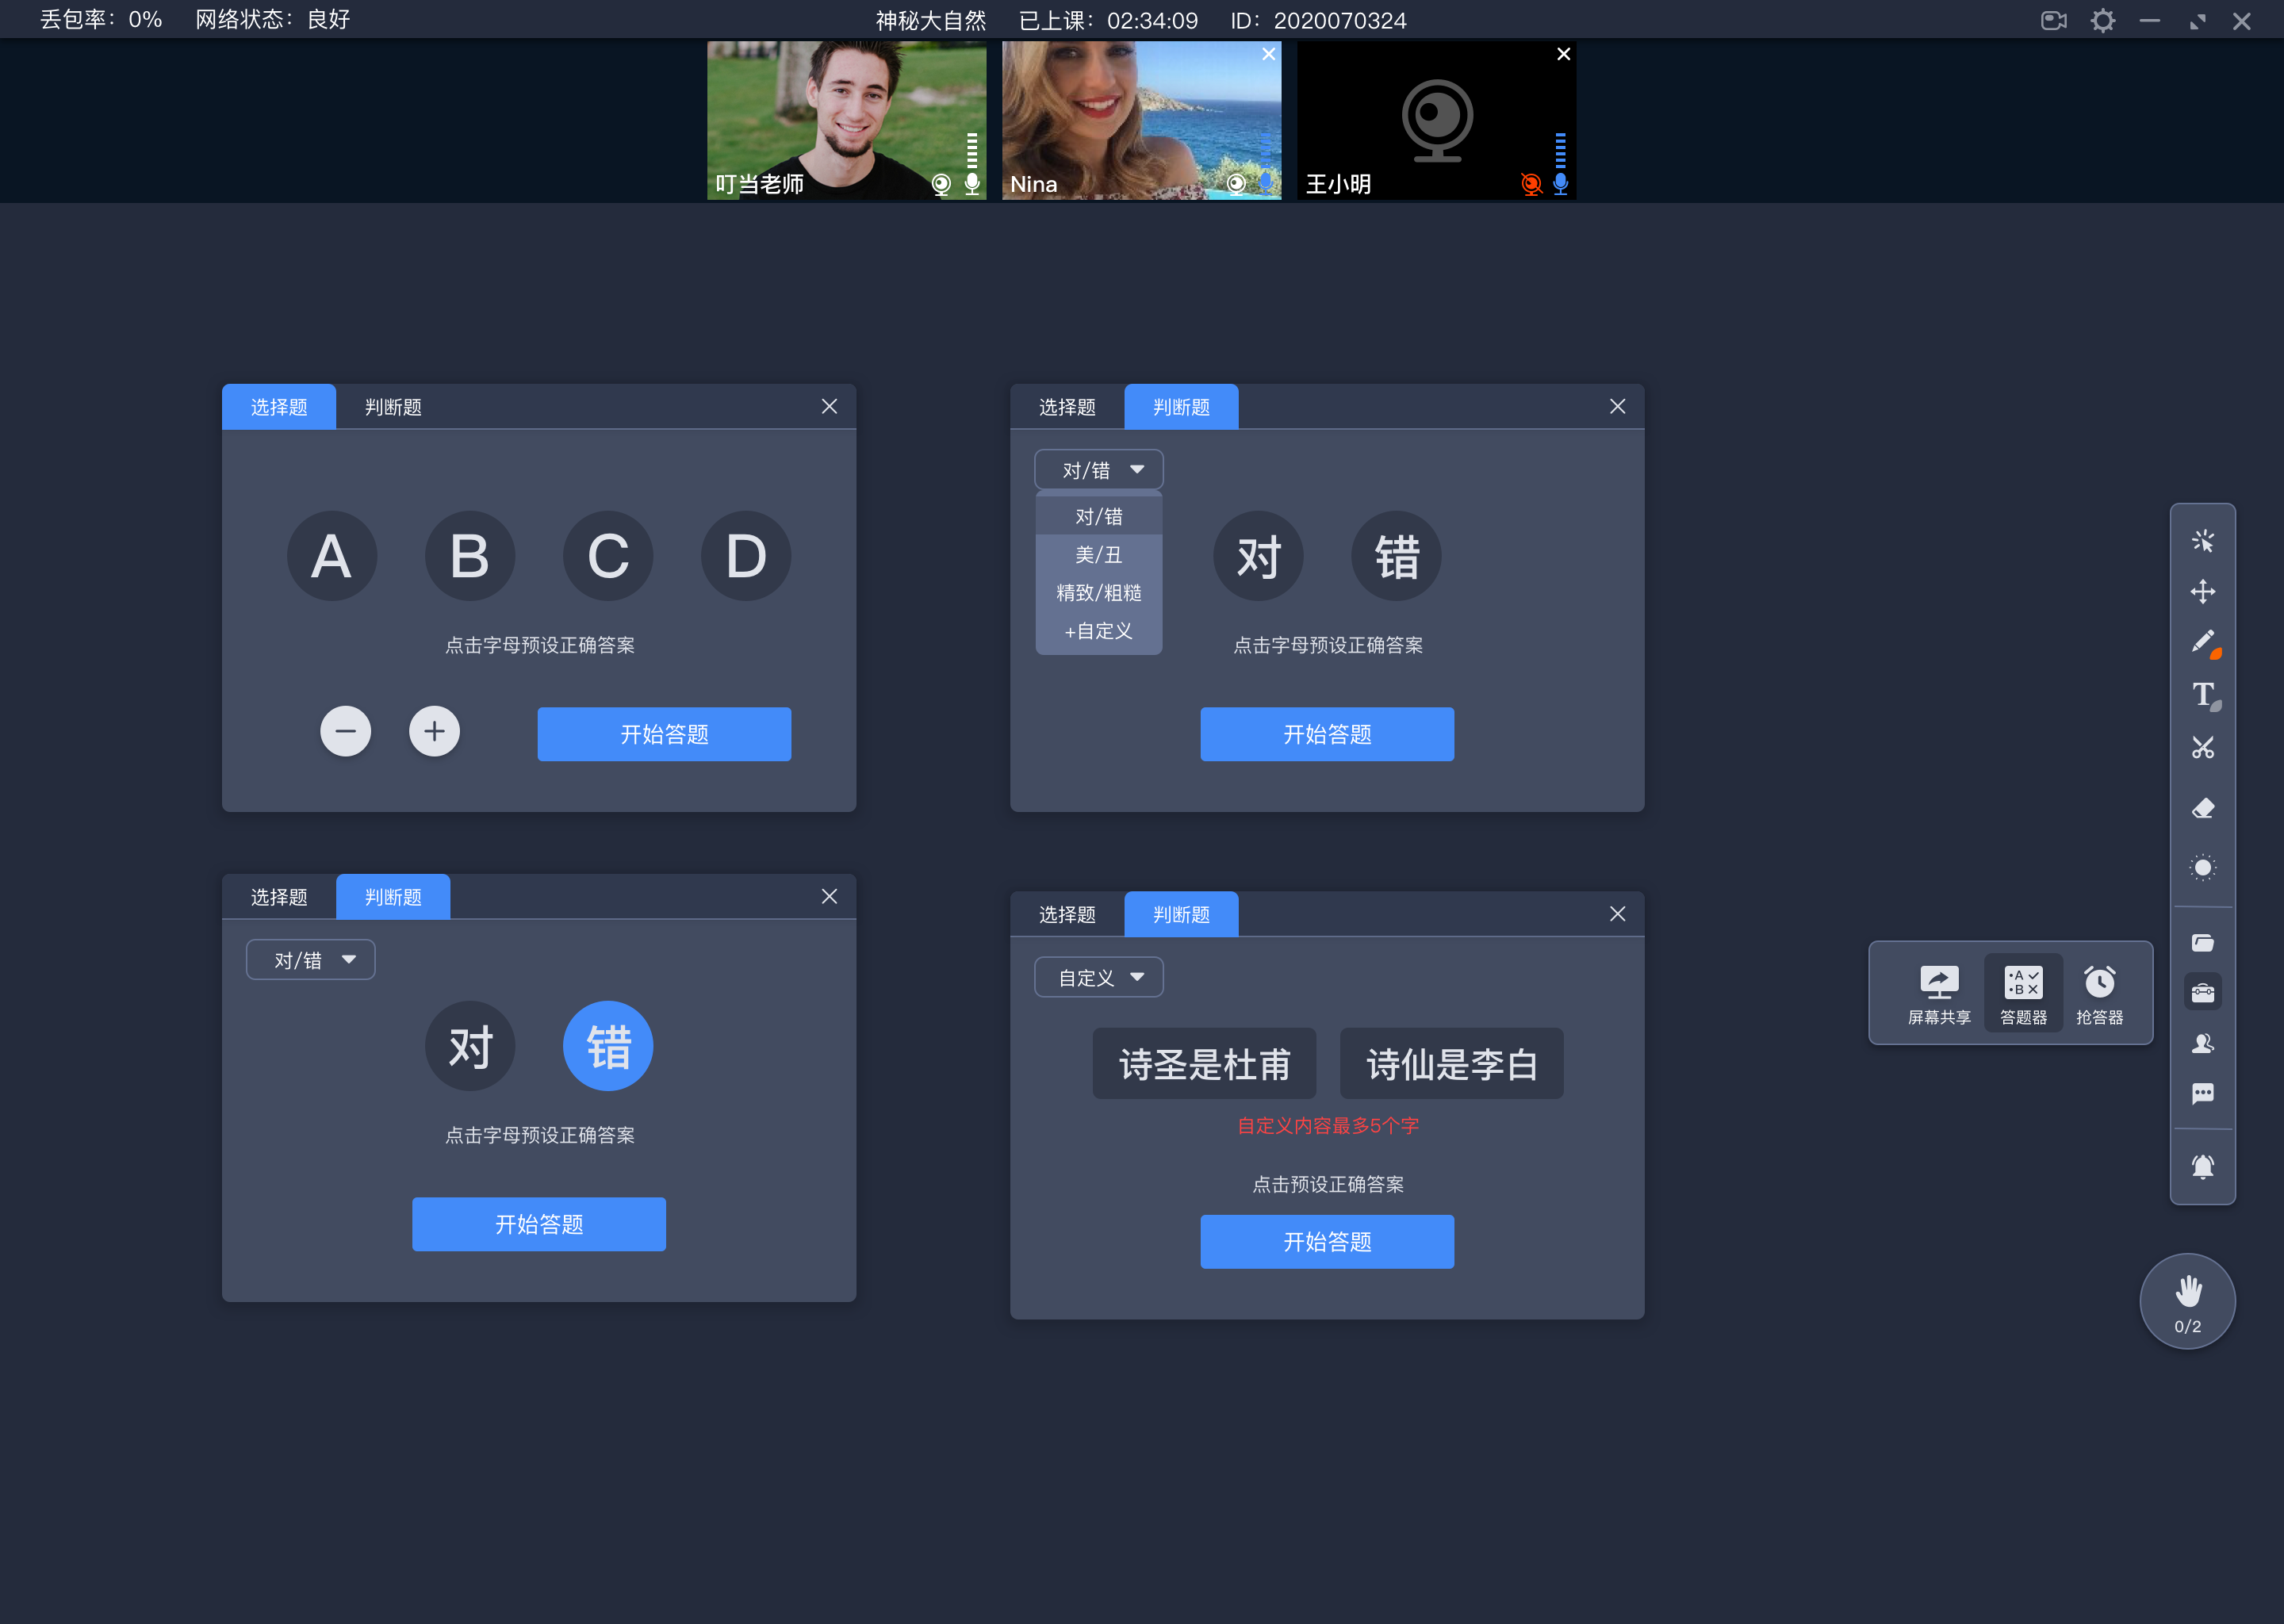This screenshot has width=2284, height=1624.
Task: Select 美/丑 from the judgment type dropdown
Action: [x=1094, y=553]
